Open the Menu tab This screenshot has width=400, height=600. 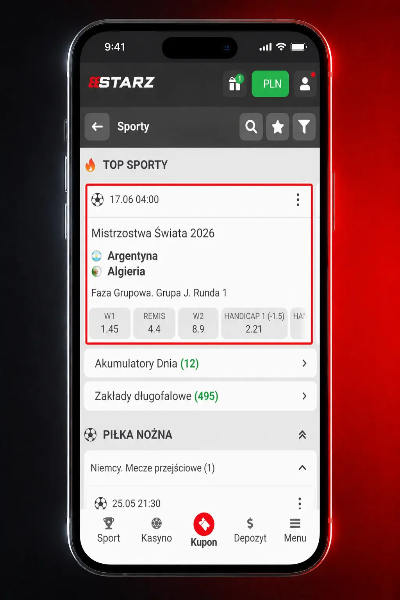pyautogui.click(x=295, y=530)
